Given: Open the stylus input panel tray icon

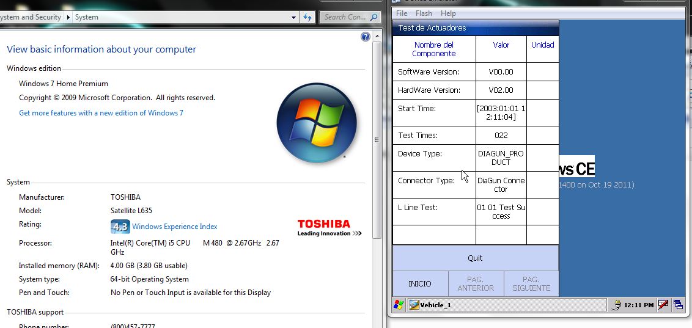Looking at the screenshot, I should click(x=663, y=305).
